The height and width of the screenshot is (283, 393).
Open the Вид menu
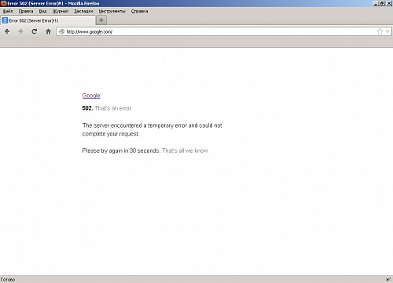42,11
